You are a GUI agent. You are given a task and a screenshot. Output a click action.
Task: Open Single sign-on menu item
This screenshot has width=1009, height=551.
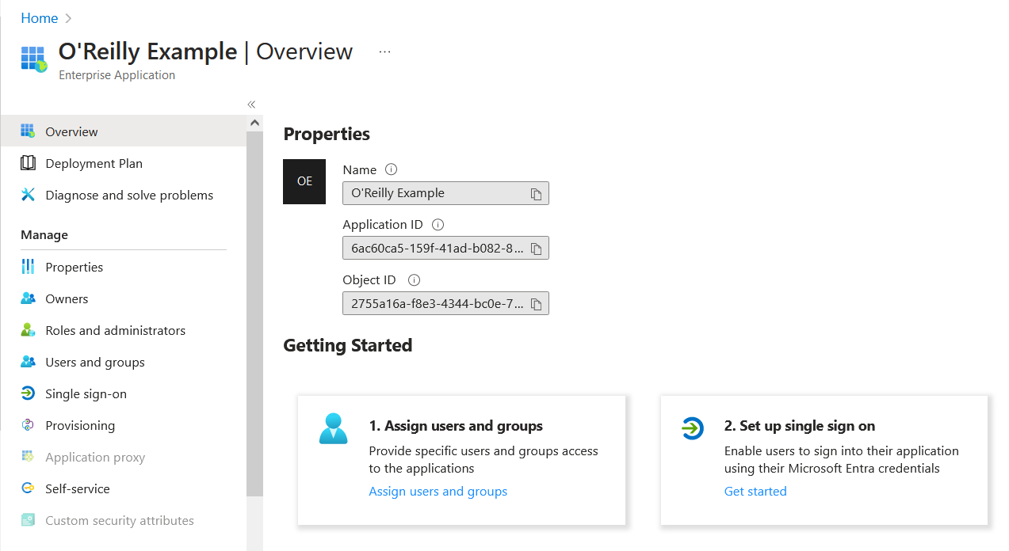tap(124, 393)
